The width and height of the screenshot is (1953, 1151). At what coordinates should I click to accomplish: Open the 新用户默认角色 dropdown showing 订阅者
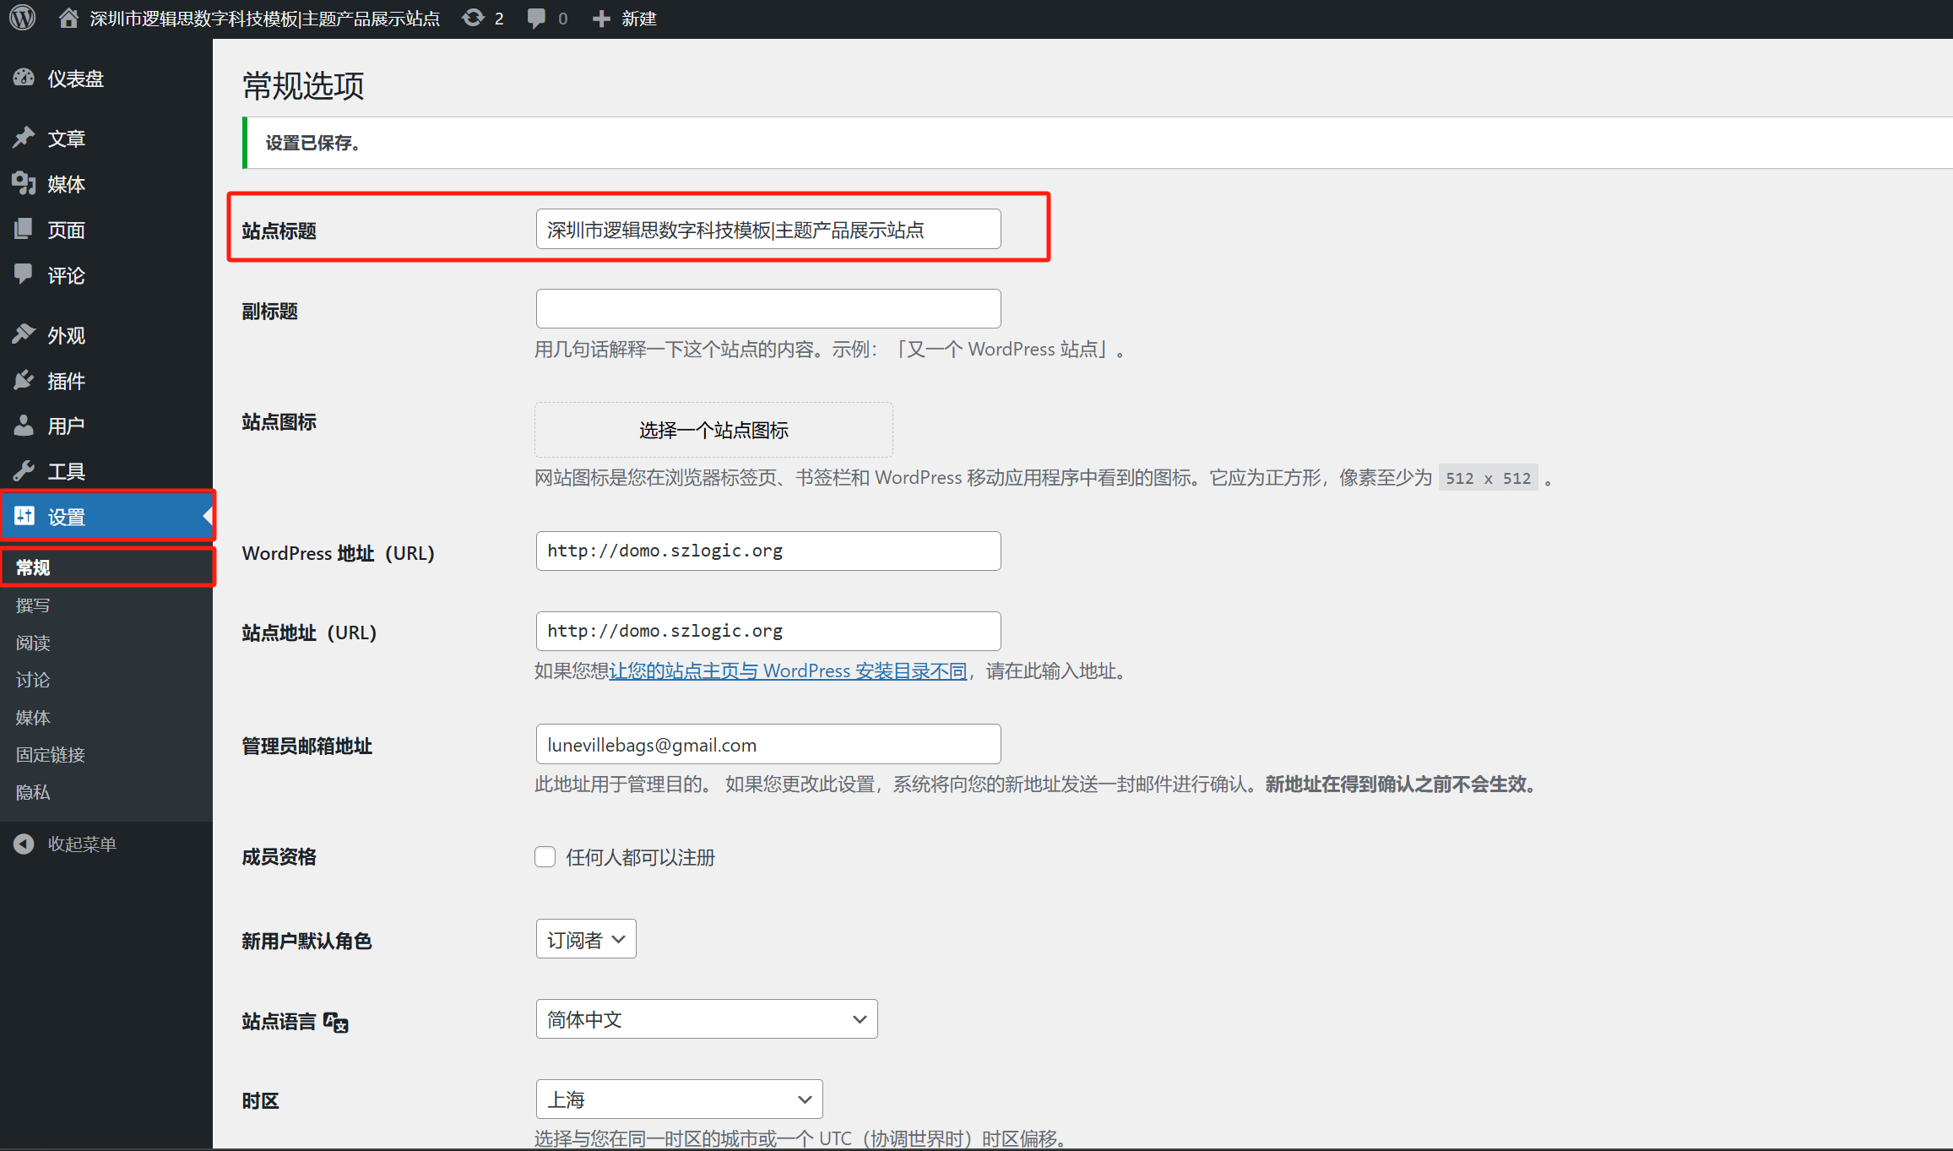(586, 939)
